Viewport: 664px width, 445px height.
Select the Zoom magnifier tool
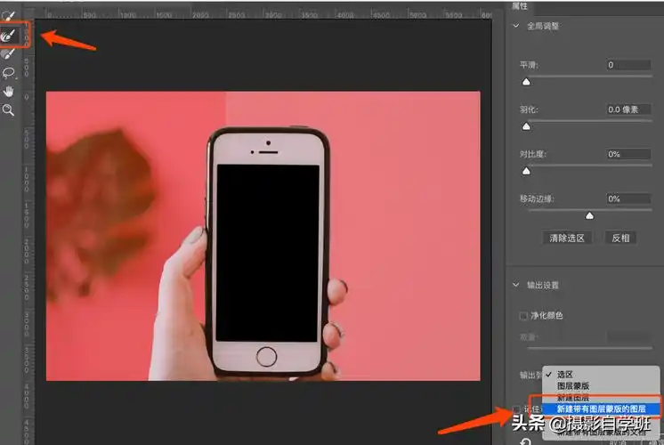click(x=9, y=110)
